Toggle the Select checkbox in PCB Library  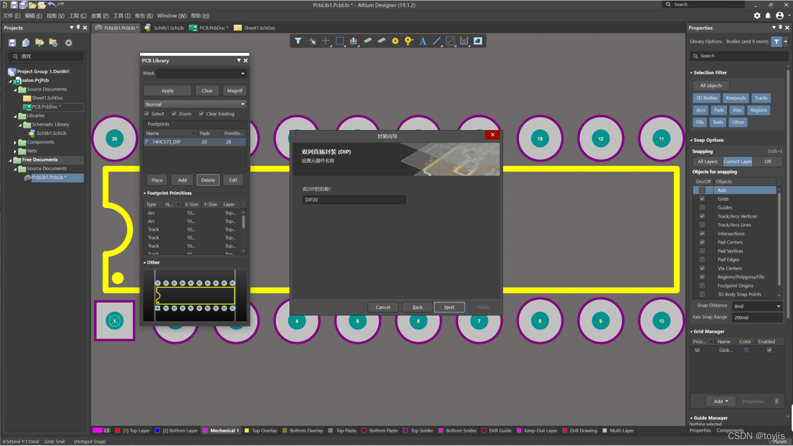(x=147, y=113)
